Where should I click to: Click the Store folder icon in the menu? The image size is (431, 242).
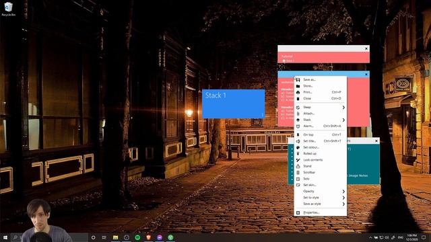[x=298, y=86]
